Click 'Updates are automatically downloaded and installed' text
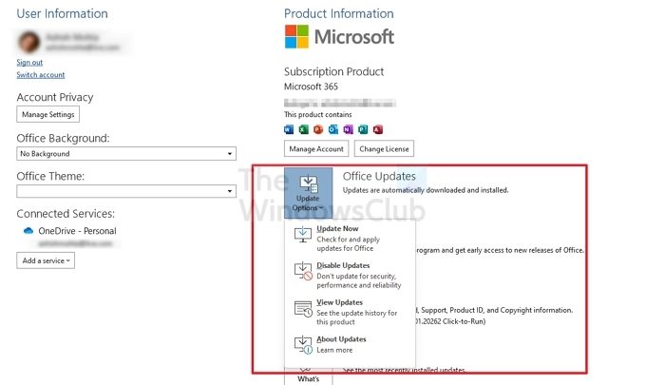 click(x=426, y=190)
